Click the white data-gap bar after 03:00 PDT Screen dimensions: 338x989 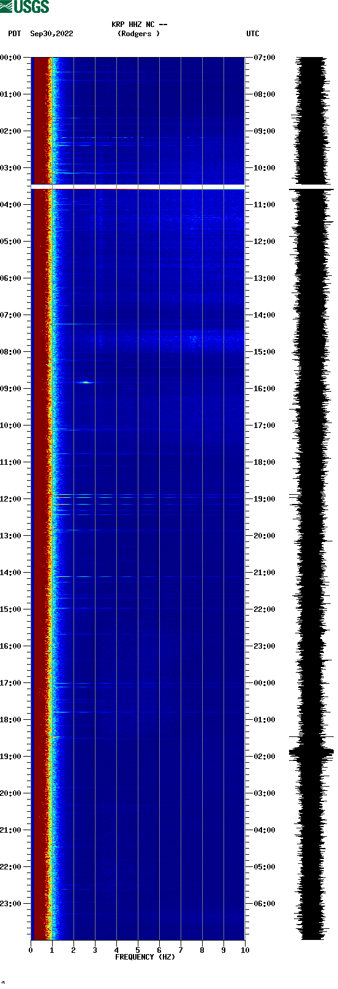[138, 186]
